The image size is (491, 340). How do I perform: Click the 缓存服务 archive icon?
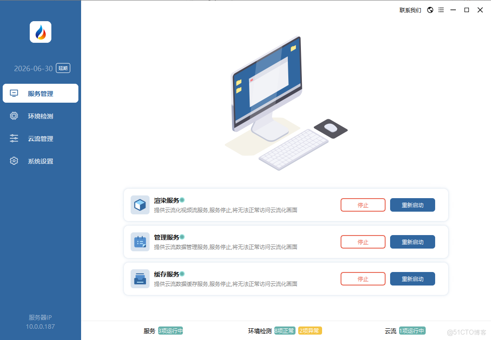140,279
